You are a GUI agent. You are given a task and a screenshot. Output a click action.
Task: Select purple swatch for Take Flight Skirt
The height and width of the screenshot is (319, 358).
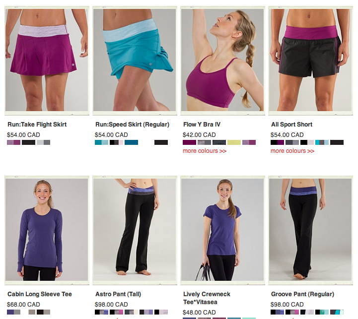(14, 142)
